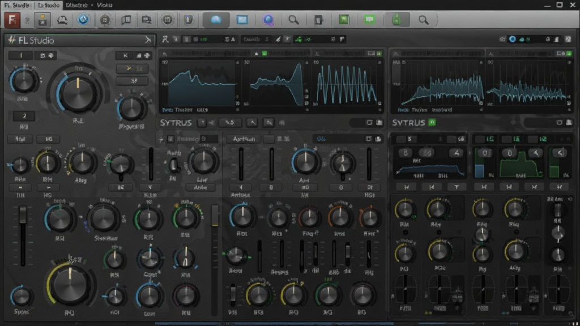
Task: Toggle the blue circle indicator at the upper right
Action: click(x=512, y=39)
